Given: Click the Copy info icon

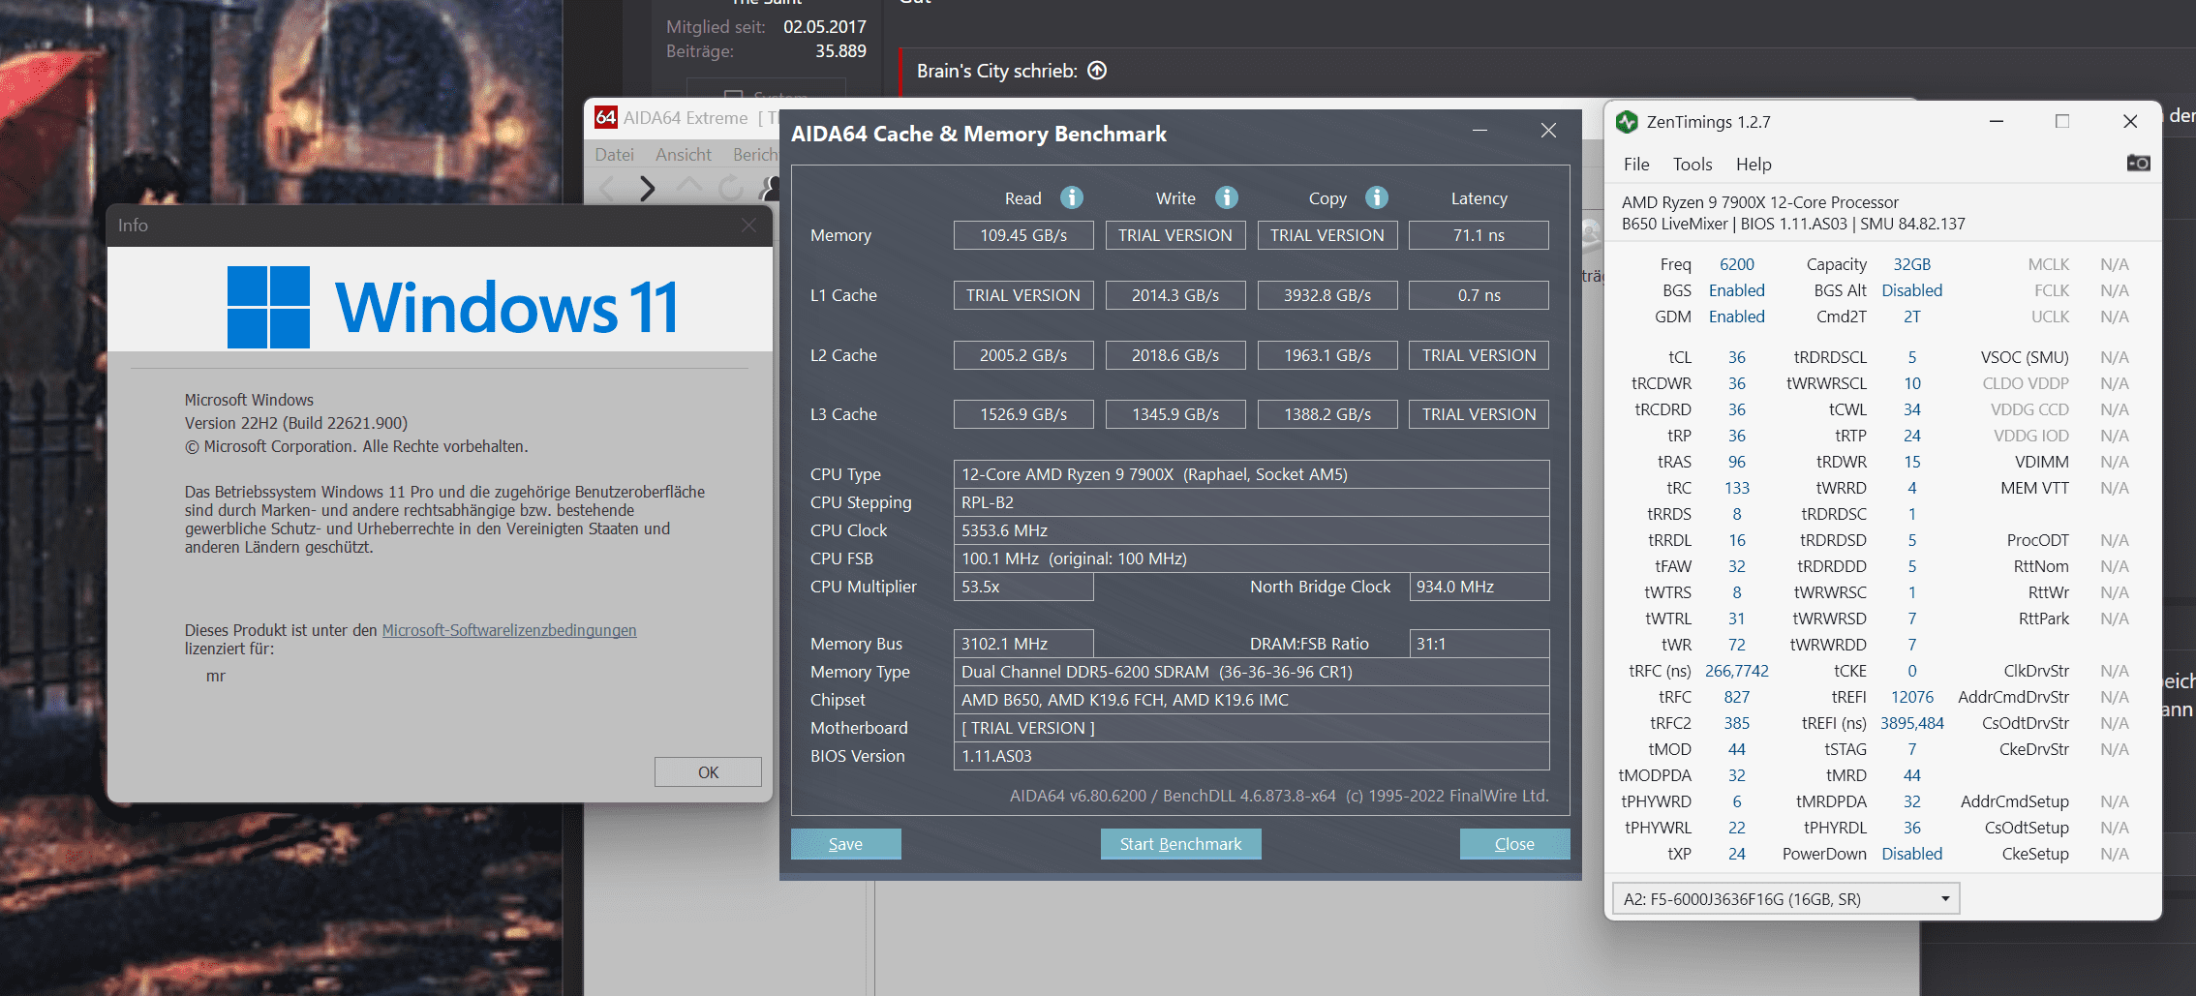Looking at the screenshot, I should tap(1376, 197).
